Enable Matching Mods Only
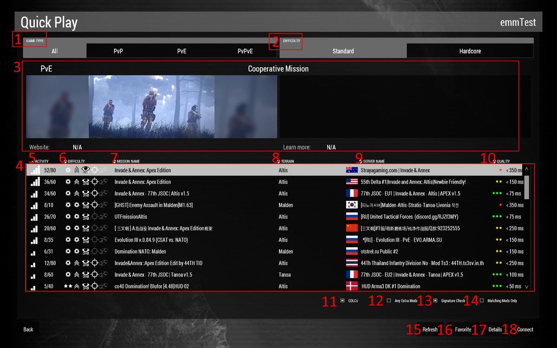This screenshot has width=557, height=348. point(482,301)
